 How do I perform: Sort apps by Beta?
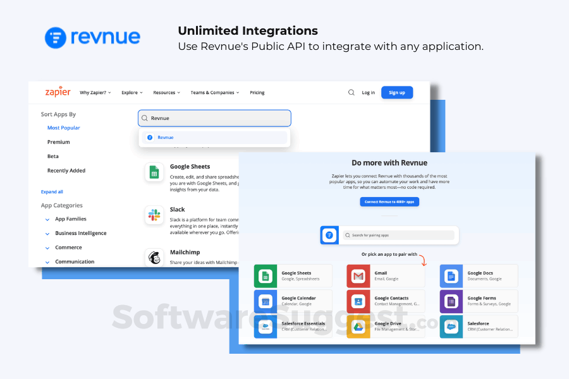pyautogui.click(x=52, y=156)
